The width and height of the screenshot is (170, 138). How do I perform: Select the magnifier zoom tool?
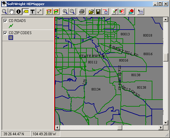[x=5, y=12]
